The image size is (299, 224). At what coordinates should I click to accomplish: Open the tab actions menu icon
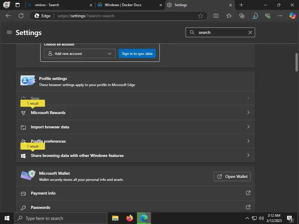click(17, 5)
